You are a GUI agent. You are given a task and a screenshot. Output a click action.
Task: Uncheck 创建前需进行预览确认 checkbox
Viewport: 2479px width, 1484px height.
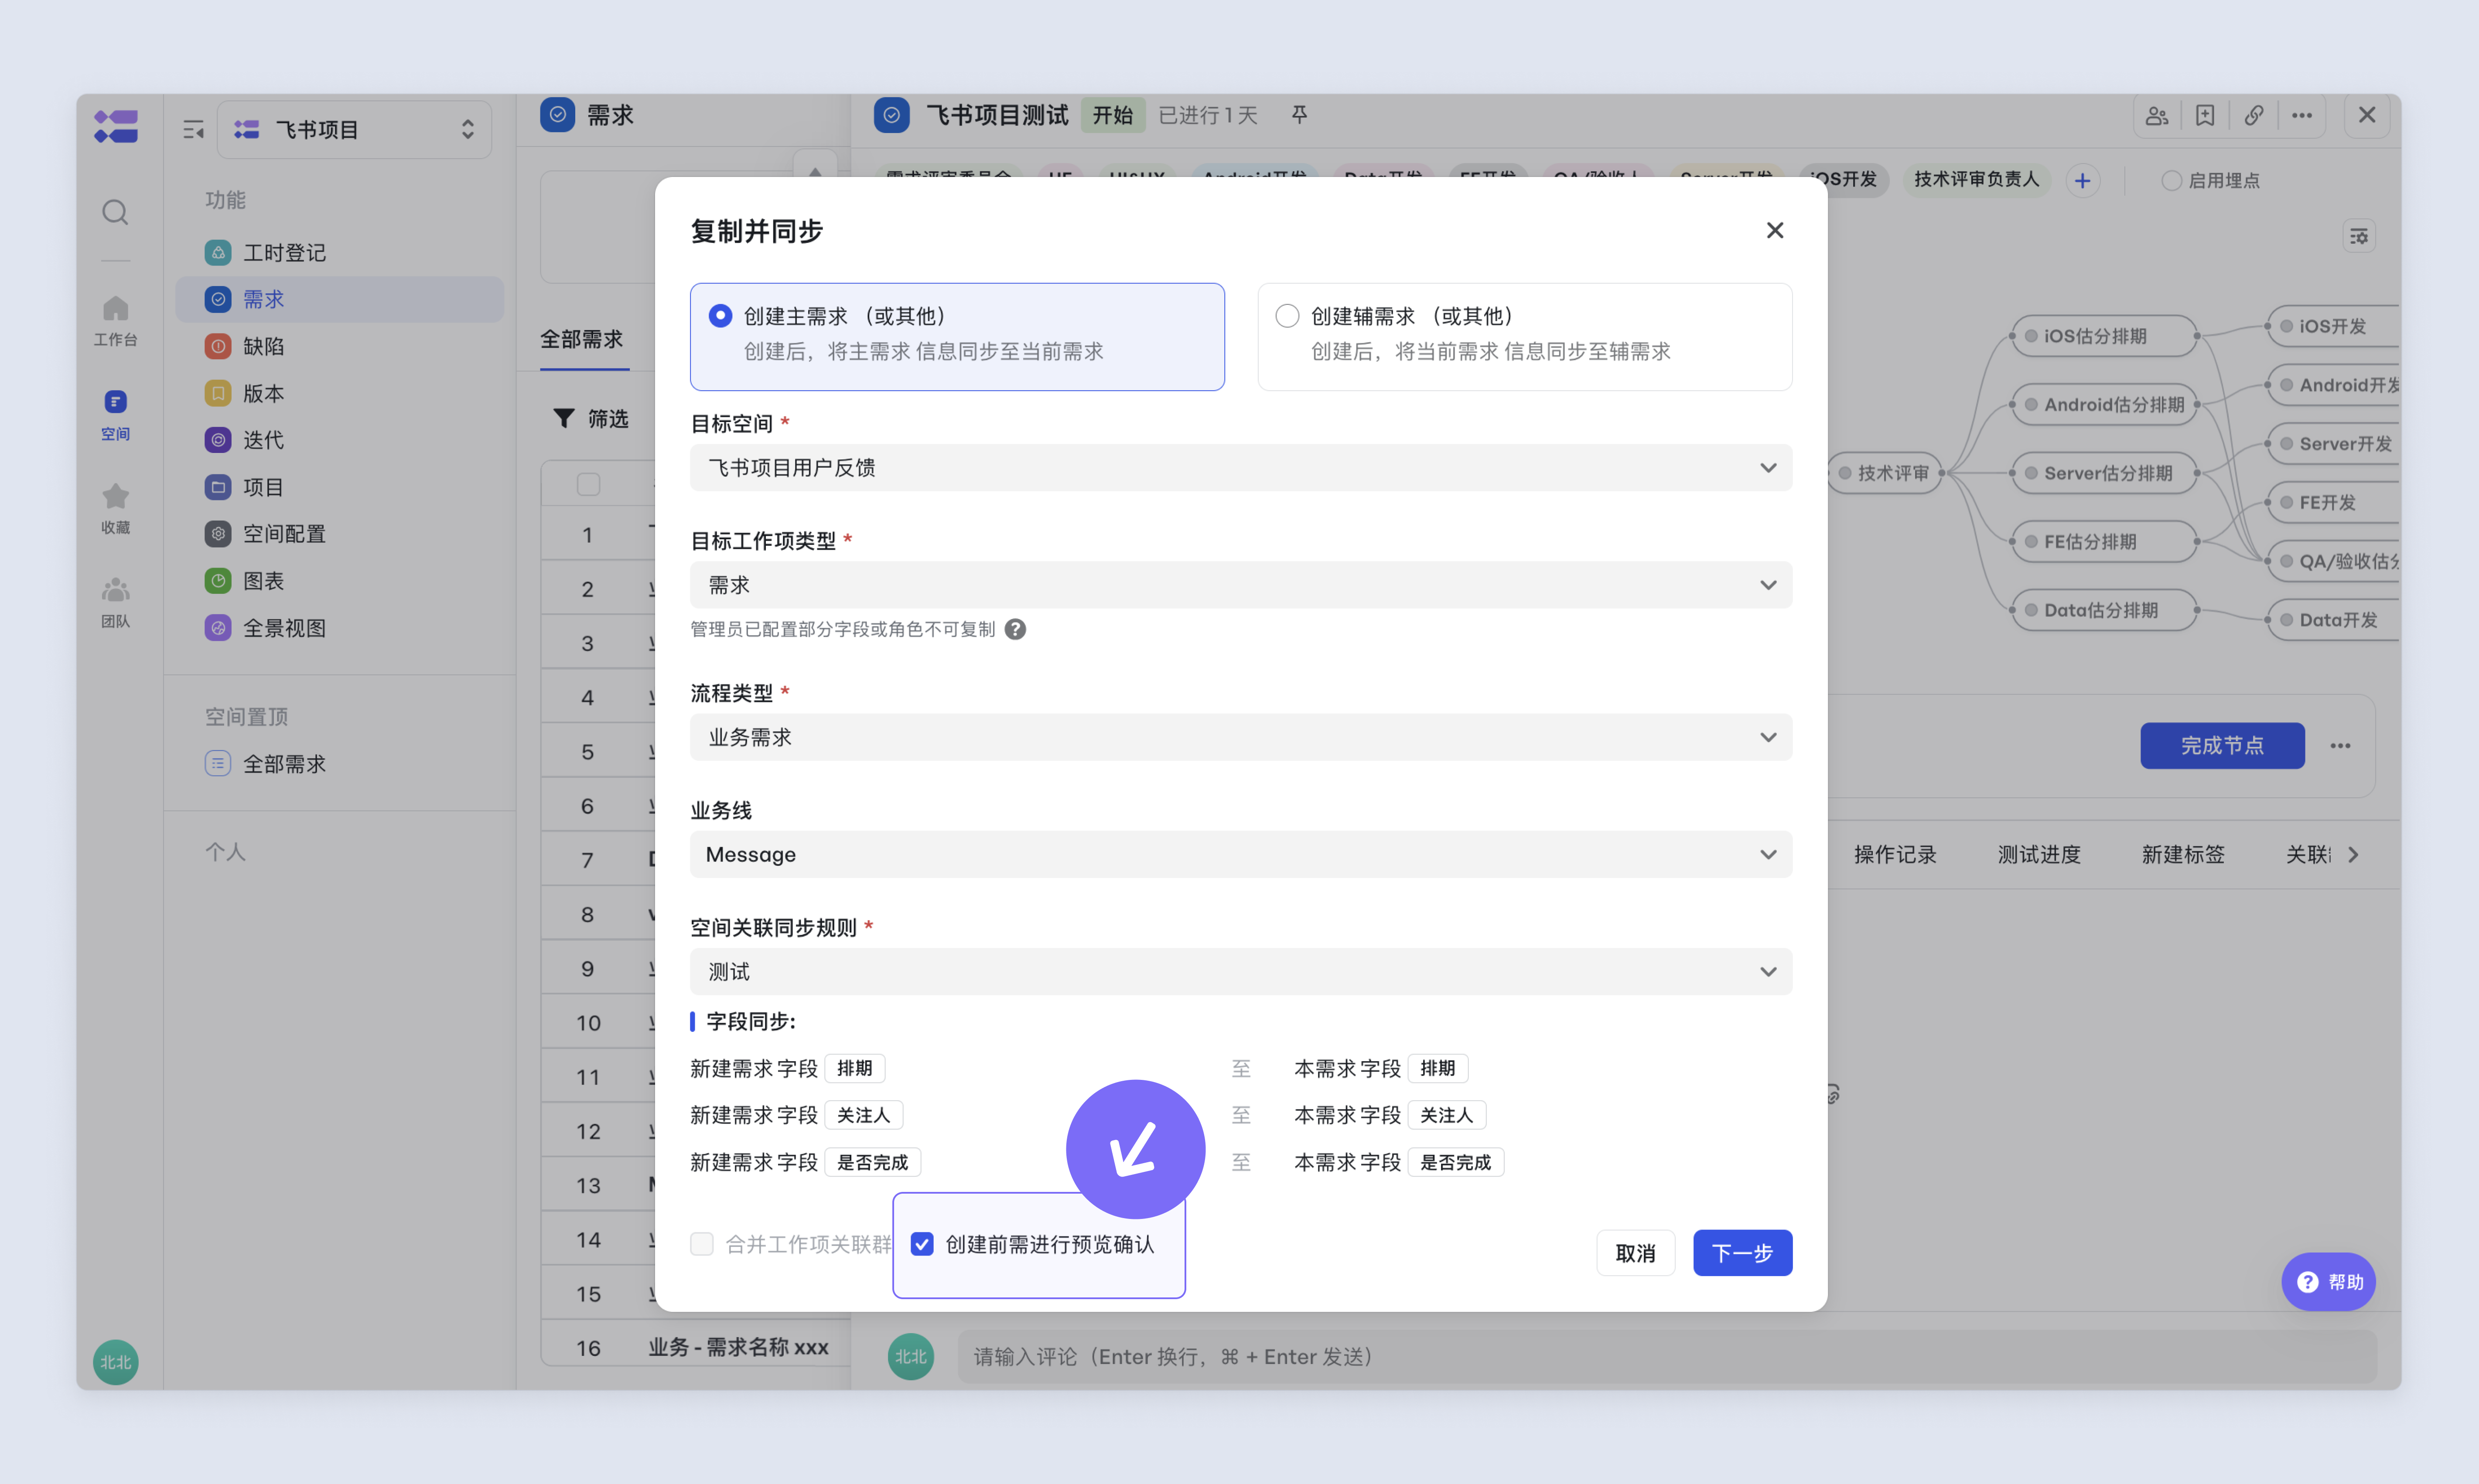(922, 1244)
